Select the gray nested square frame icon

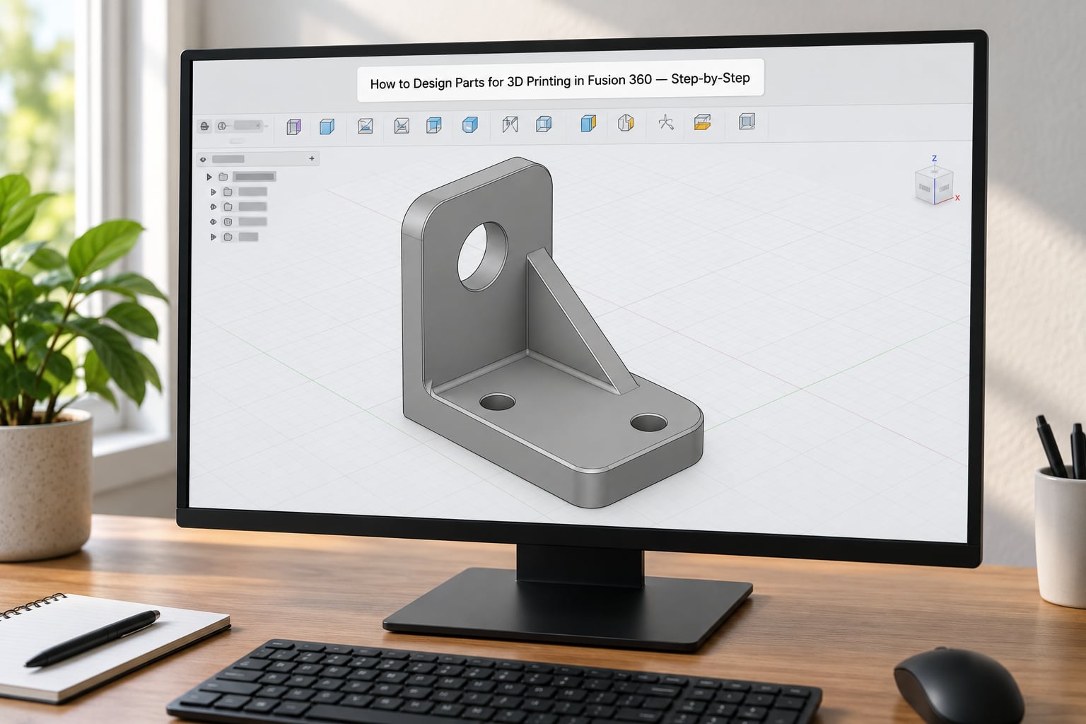pyautogui.click(x=747, y=122)
